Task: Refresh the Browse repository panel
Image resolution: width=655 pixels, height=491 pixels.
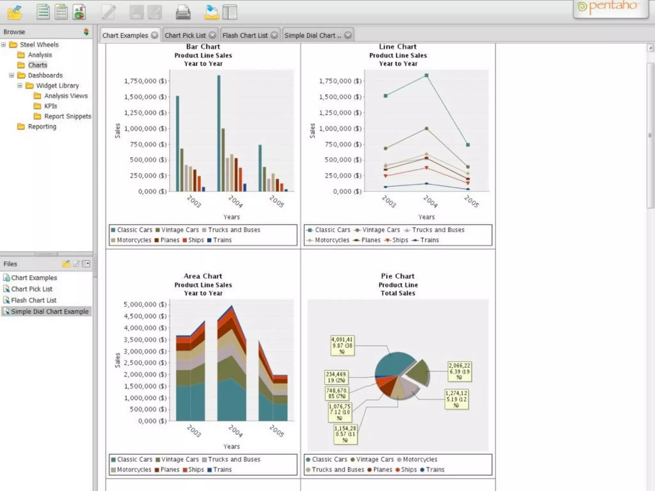Action: point(86,32)
